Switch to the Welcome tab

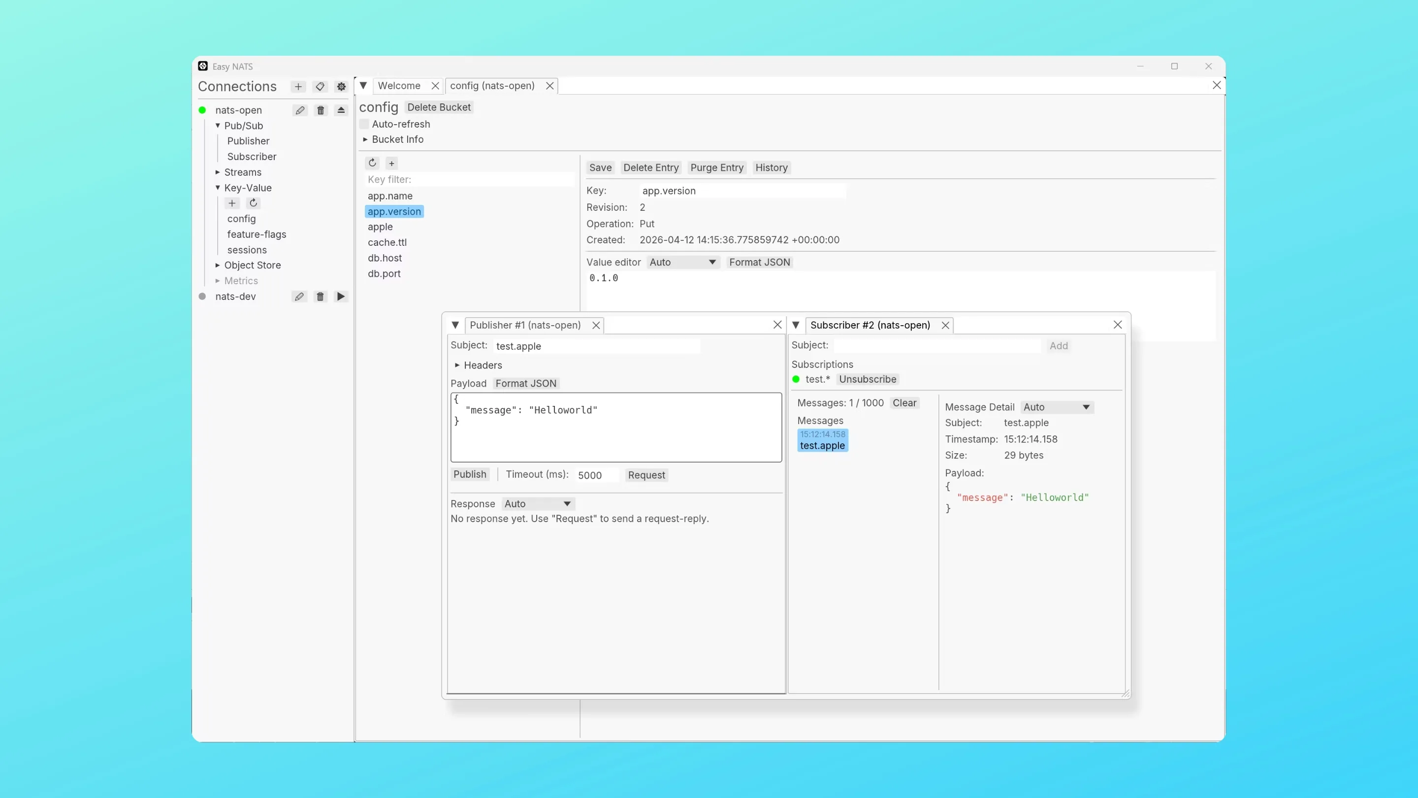[x=399, y=86]
